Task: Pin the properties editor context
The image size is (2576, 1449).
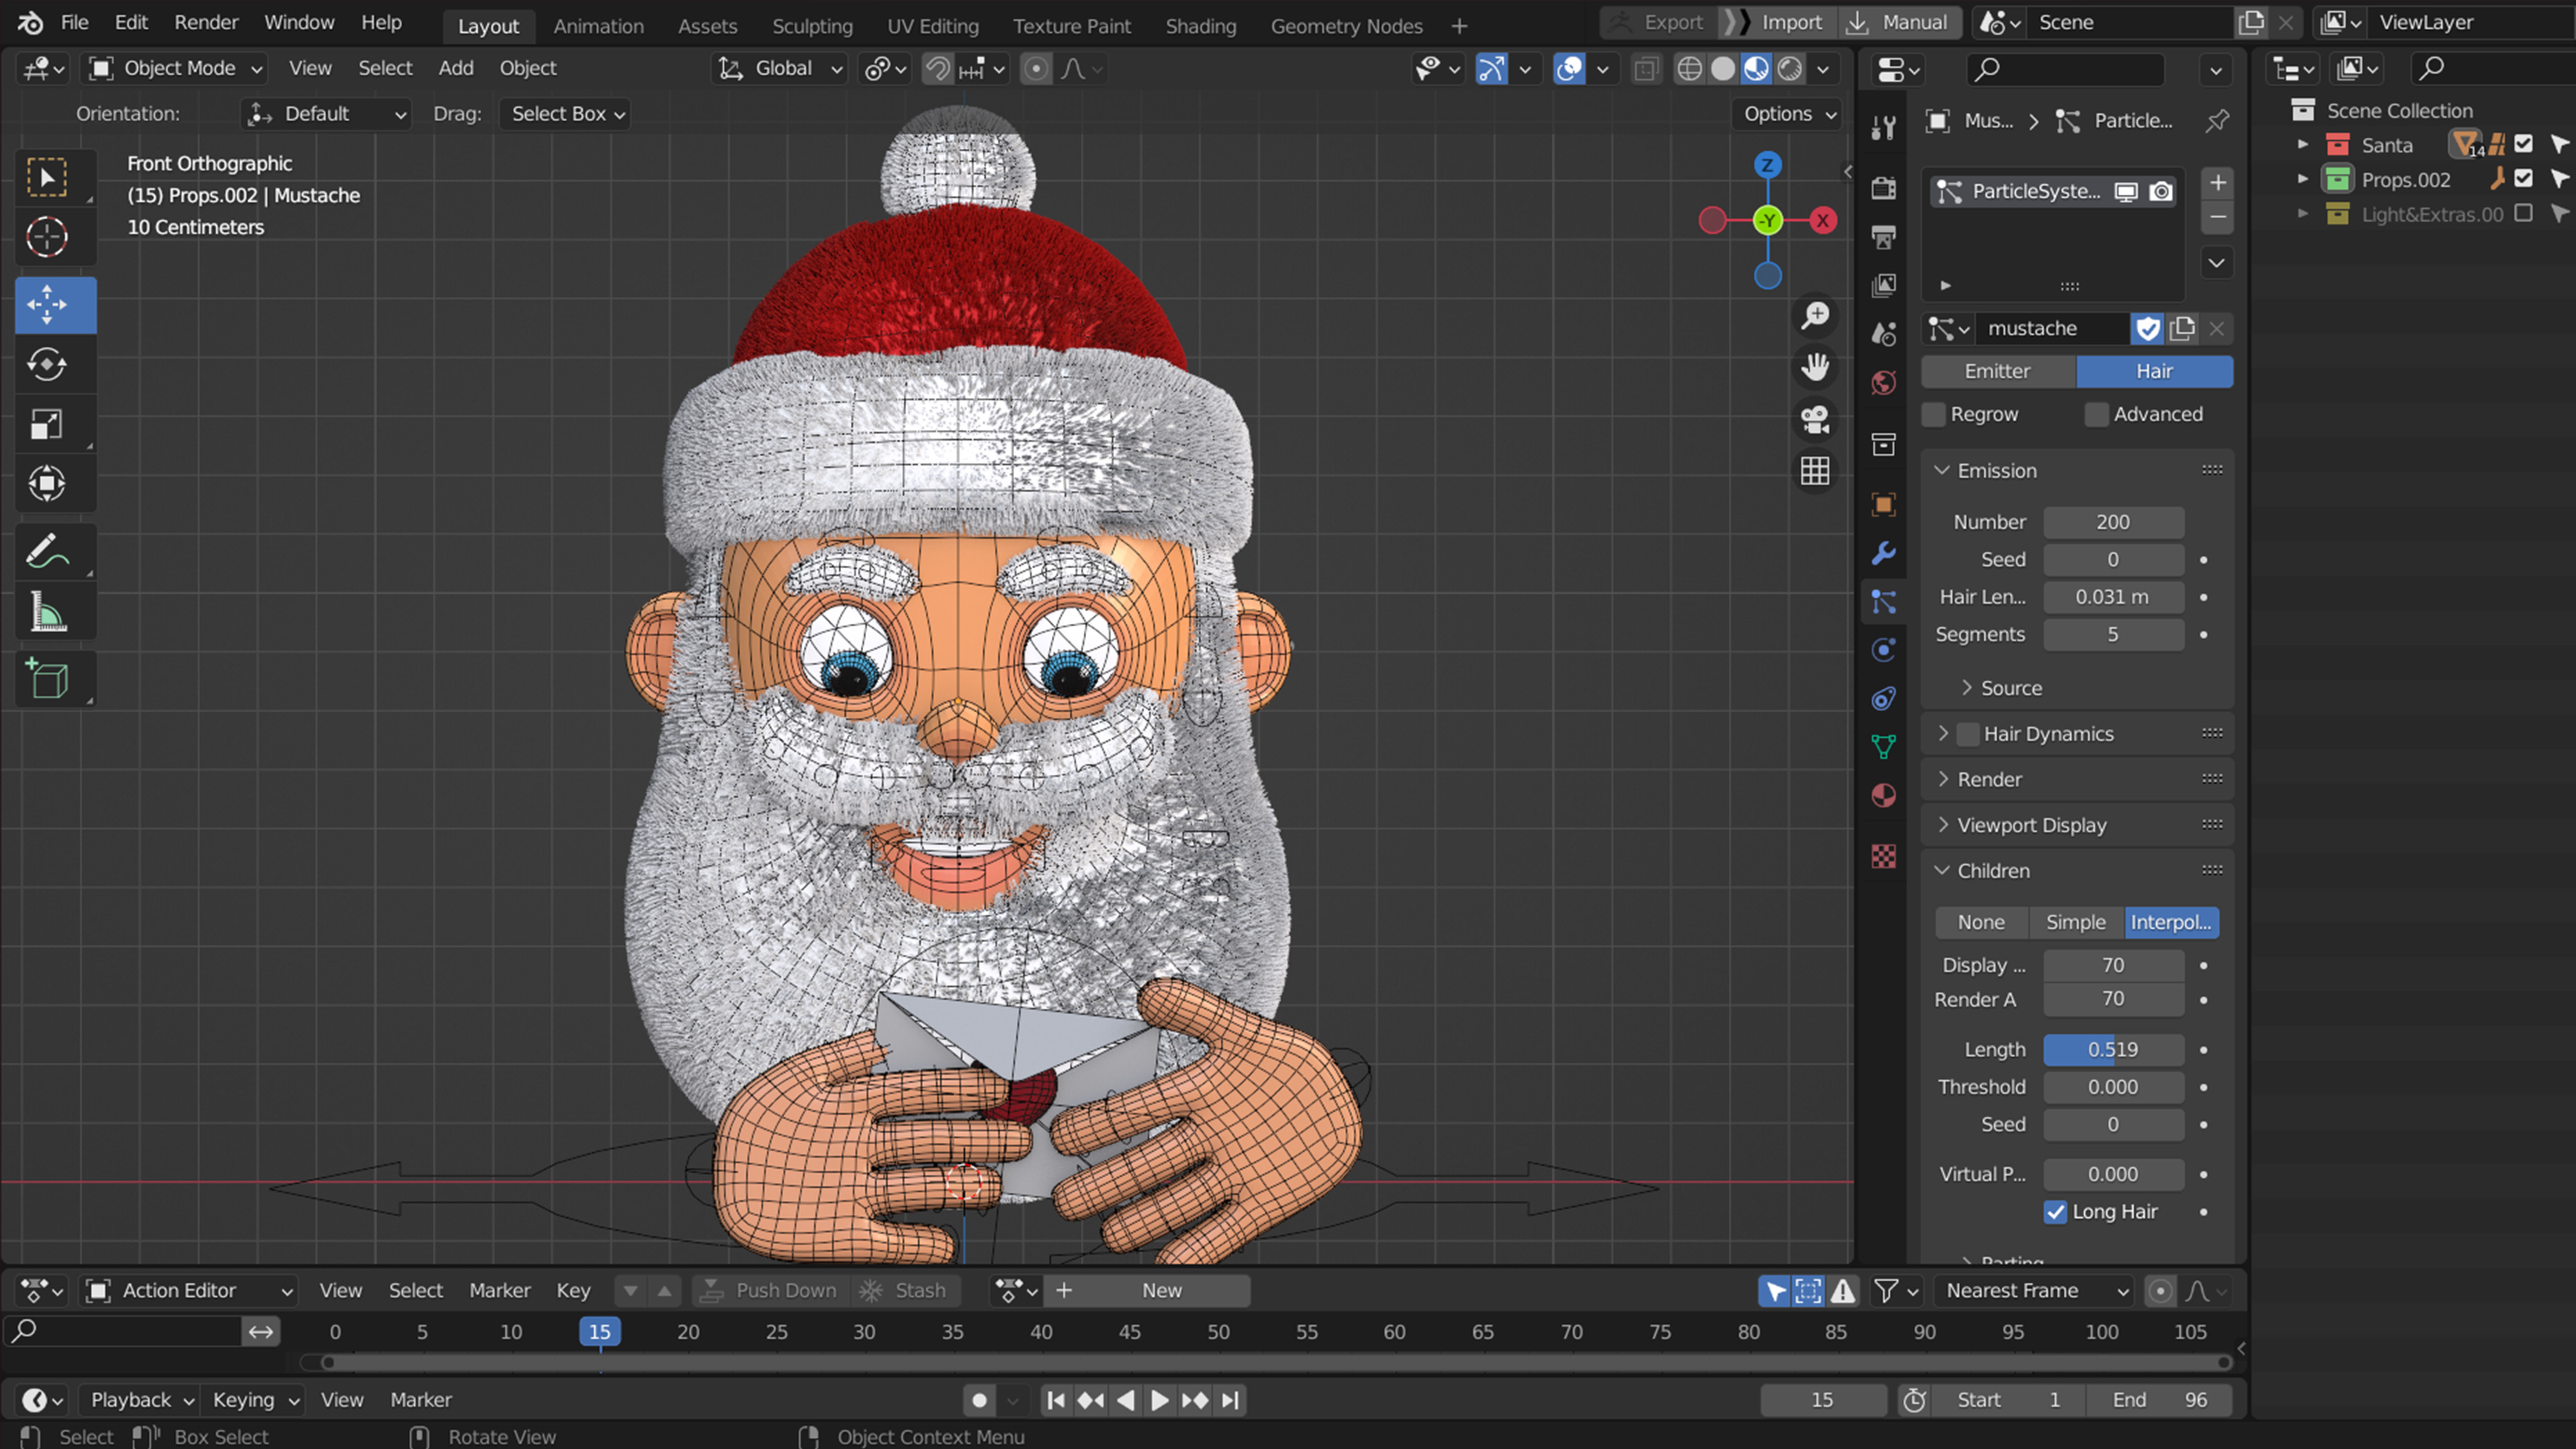Action: pos(2217,121)
